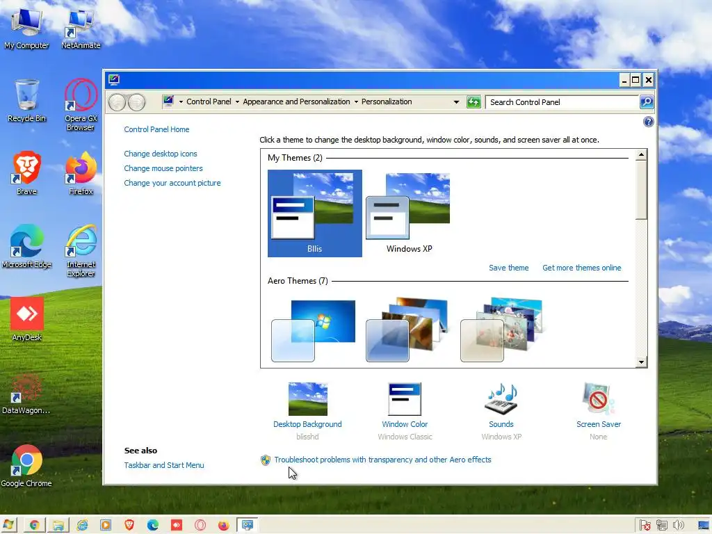This screenshot has height=534, width=712.
Task: Launch Firefox desktop shortcut
Action: [x=81, y=173]
